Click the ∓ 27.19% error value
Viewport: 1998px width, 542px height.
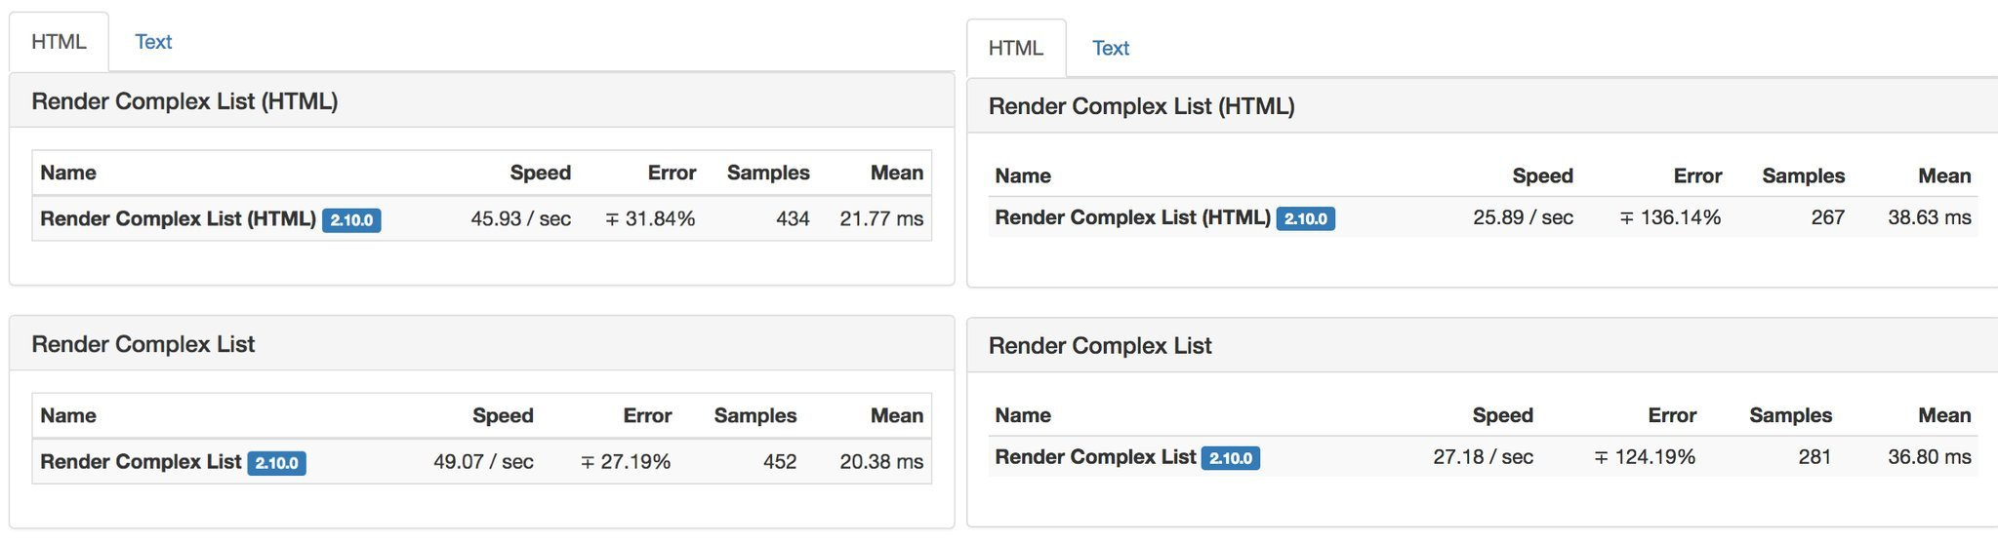click(626, 462)
